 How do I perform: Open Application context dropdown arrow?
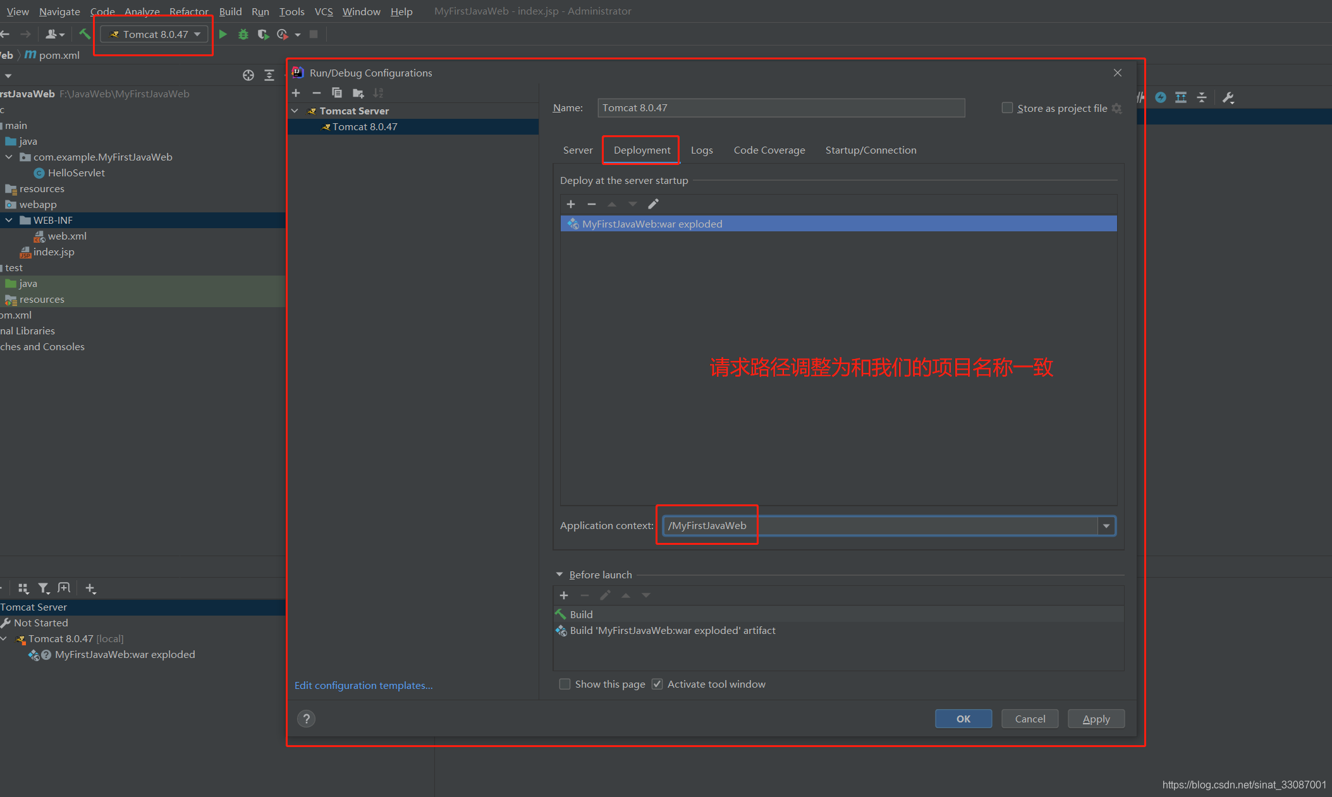point(1106,526)
